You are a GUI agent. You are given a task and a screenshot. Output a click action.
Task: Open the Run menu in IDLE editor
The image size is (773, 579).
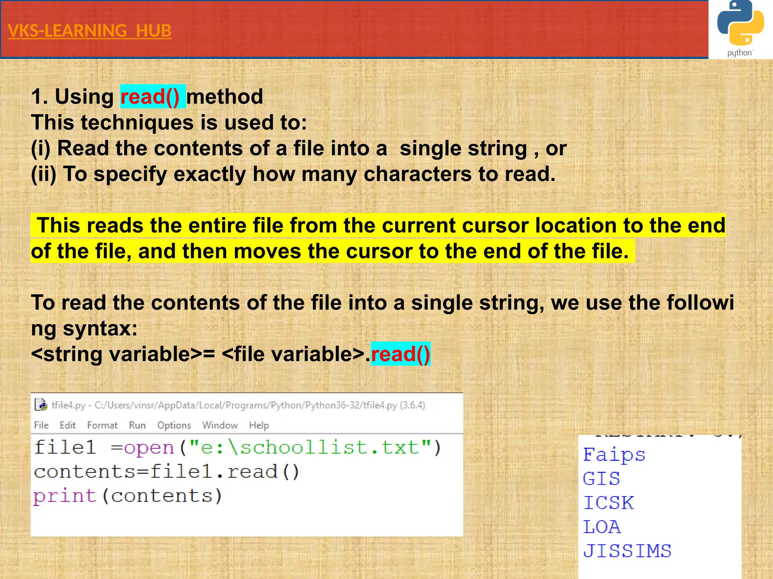[137, 425]
